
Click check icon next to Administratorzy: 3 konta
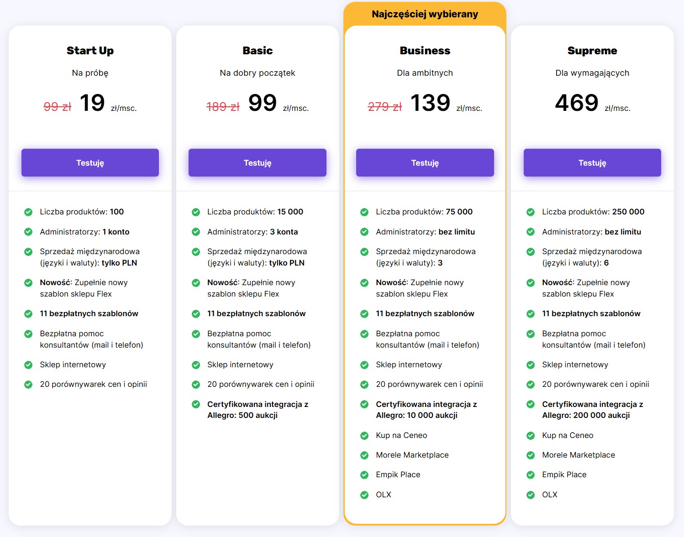coord(196,232)
